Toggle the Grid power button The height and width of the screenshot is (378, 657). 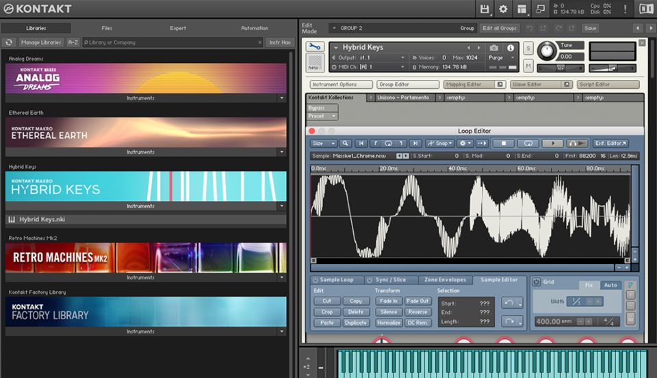537,282
